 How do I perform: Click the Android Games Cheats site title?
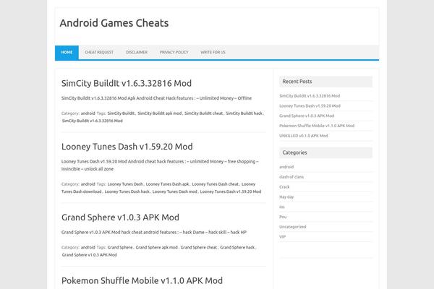tap(114, 23)
